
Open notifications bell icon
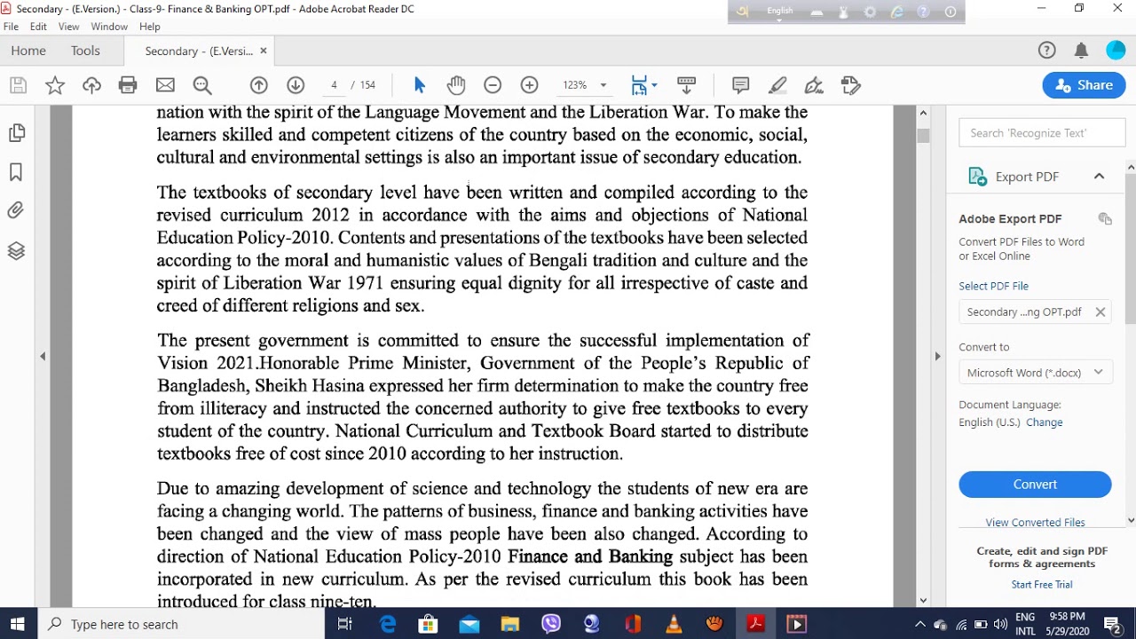click(1081, 51)
